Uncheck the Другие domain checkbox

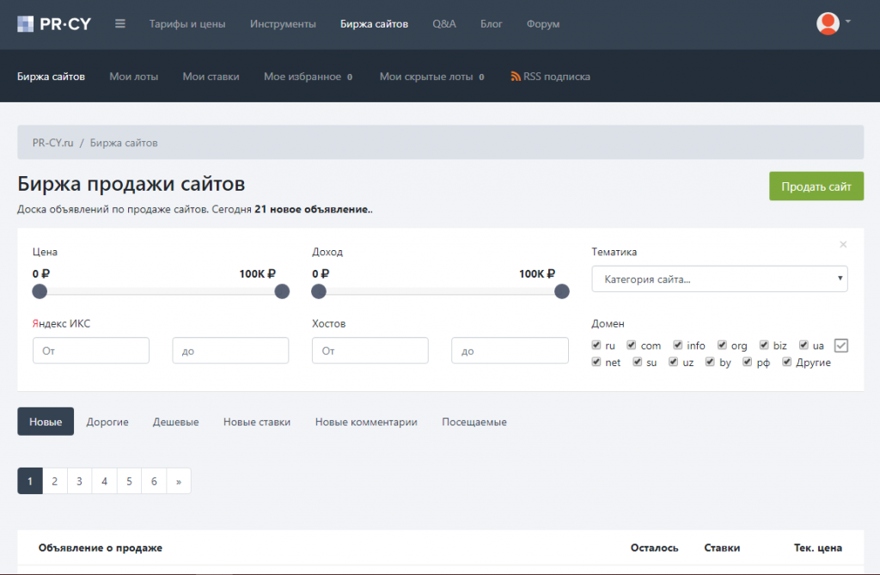(787, 362)
